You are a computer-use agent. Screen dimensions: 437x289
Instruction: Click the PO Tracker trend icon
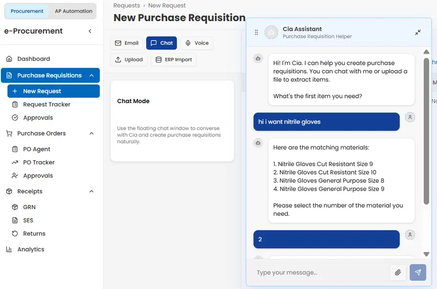pos(15,162)
